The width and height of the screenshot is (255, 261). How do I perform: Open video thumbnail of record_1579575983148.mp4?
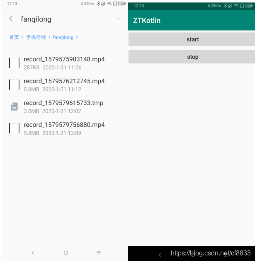[14, 63]
